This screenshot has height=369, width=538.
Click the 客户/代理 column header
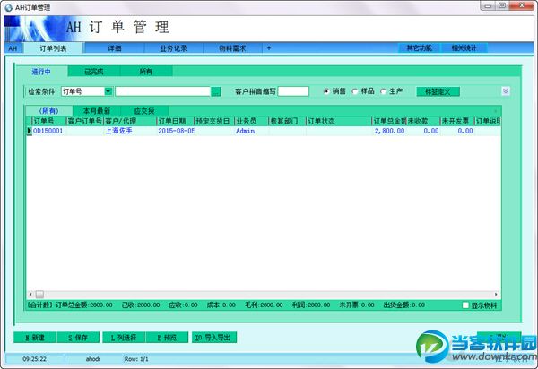pos(130,121)
